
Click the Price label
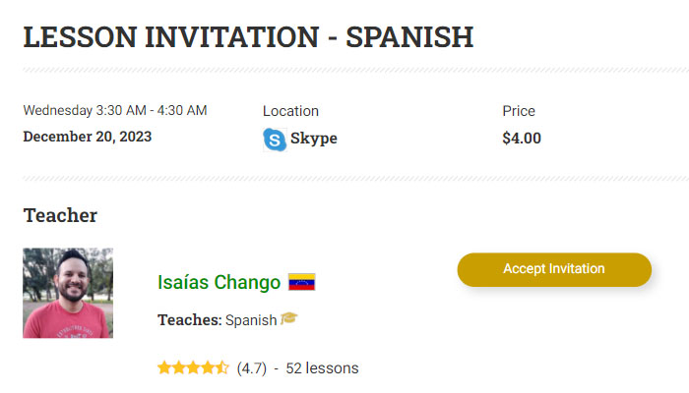pos(519,111)
